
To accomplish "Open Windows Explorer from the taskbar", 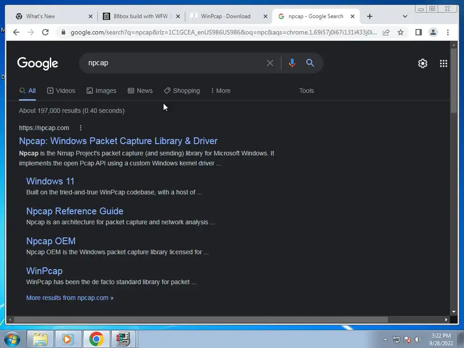I will click(x=40, y=339).
